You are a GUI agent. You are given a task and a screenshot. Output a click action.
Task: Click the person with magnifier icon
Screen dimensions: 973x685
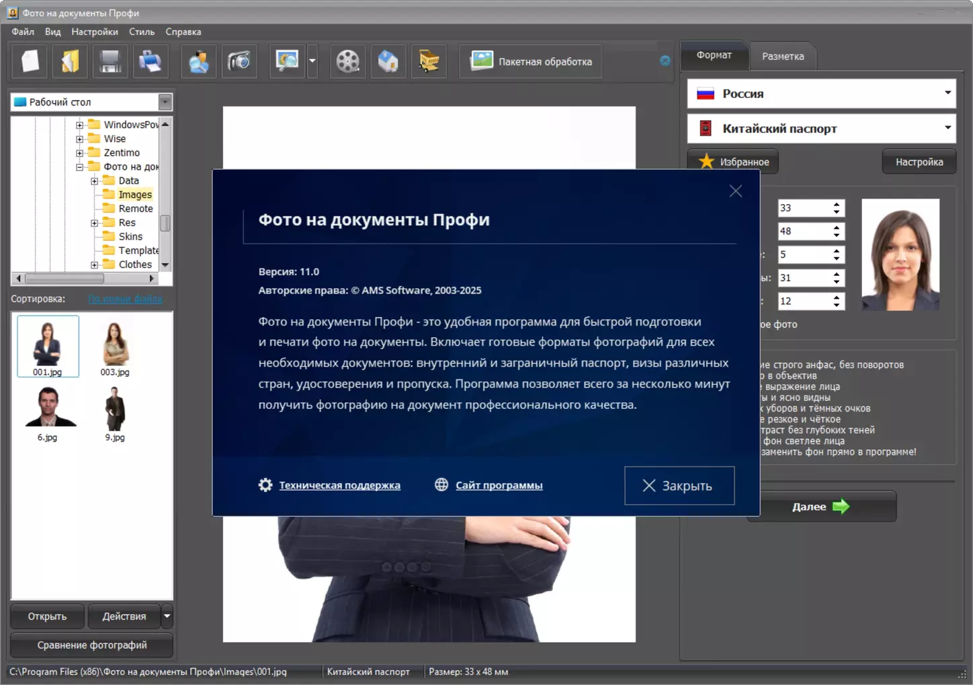pyautogui.click(x=199, y=61)
